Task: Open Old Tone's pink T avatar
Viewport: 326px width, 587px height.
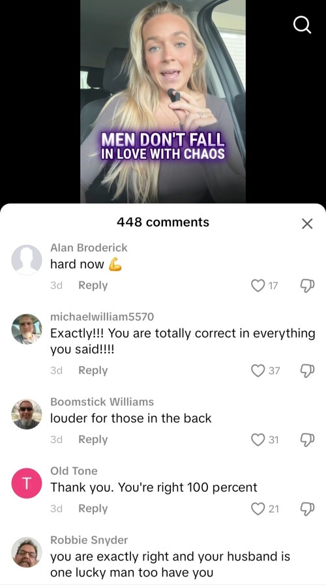Action: pyautogui.click(x=27, y=483)
